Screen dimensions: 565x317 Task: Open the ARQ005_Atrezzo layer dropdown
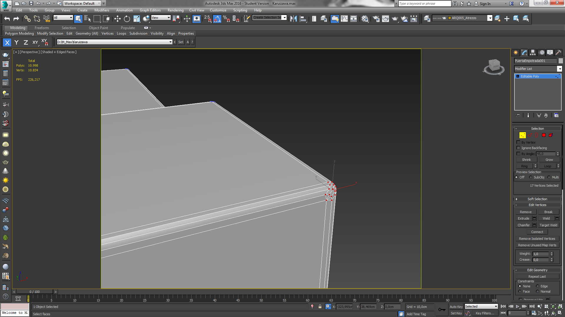point(490,18)
